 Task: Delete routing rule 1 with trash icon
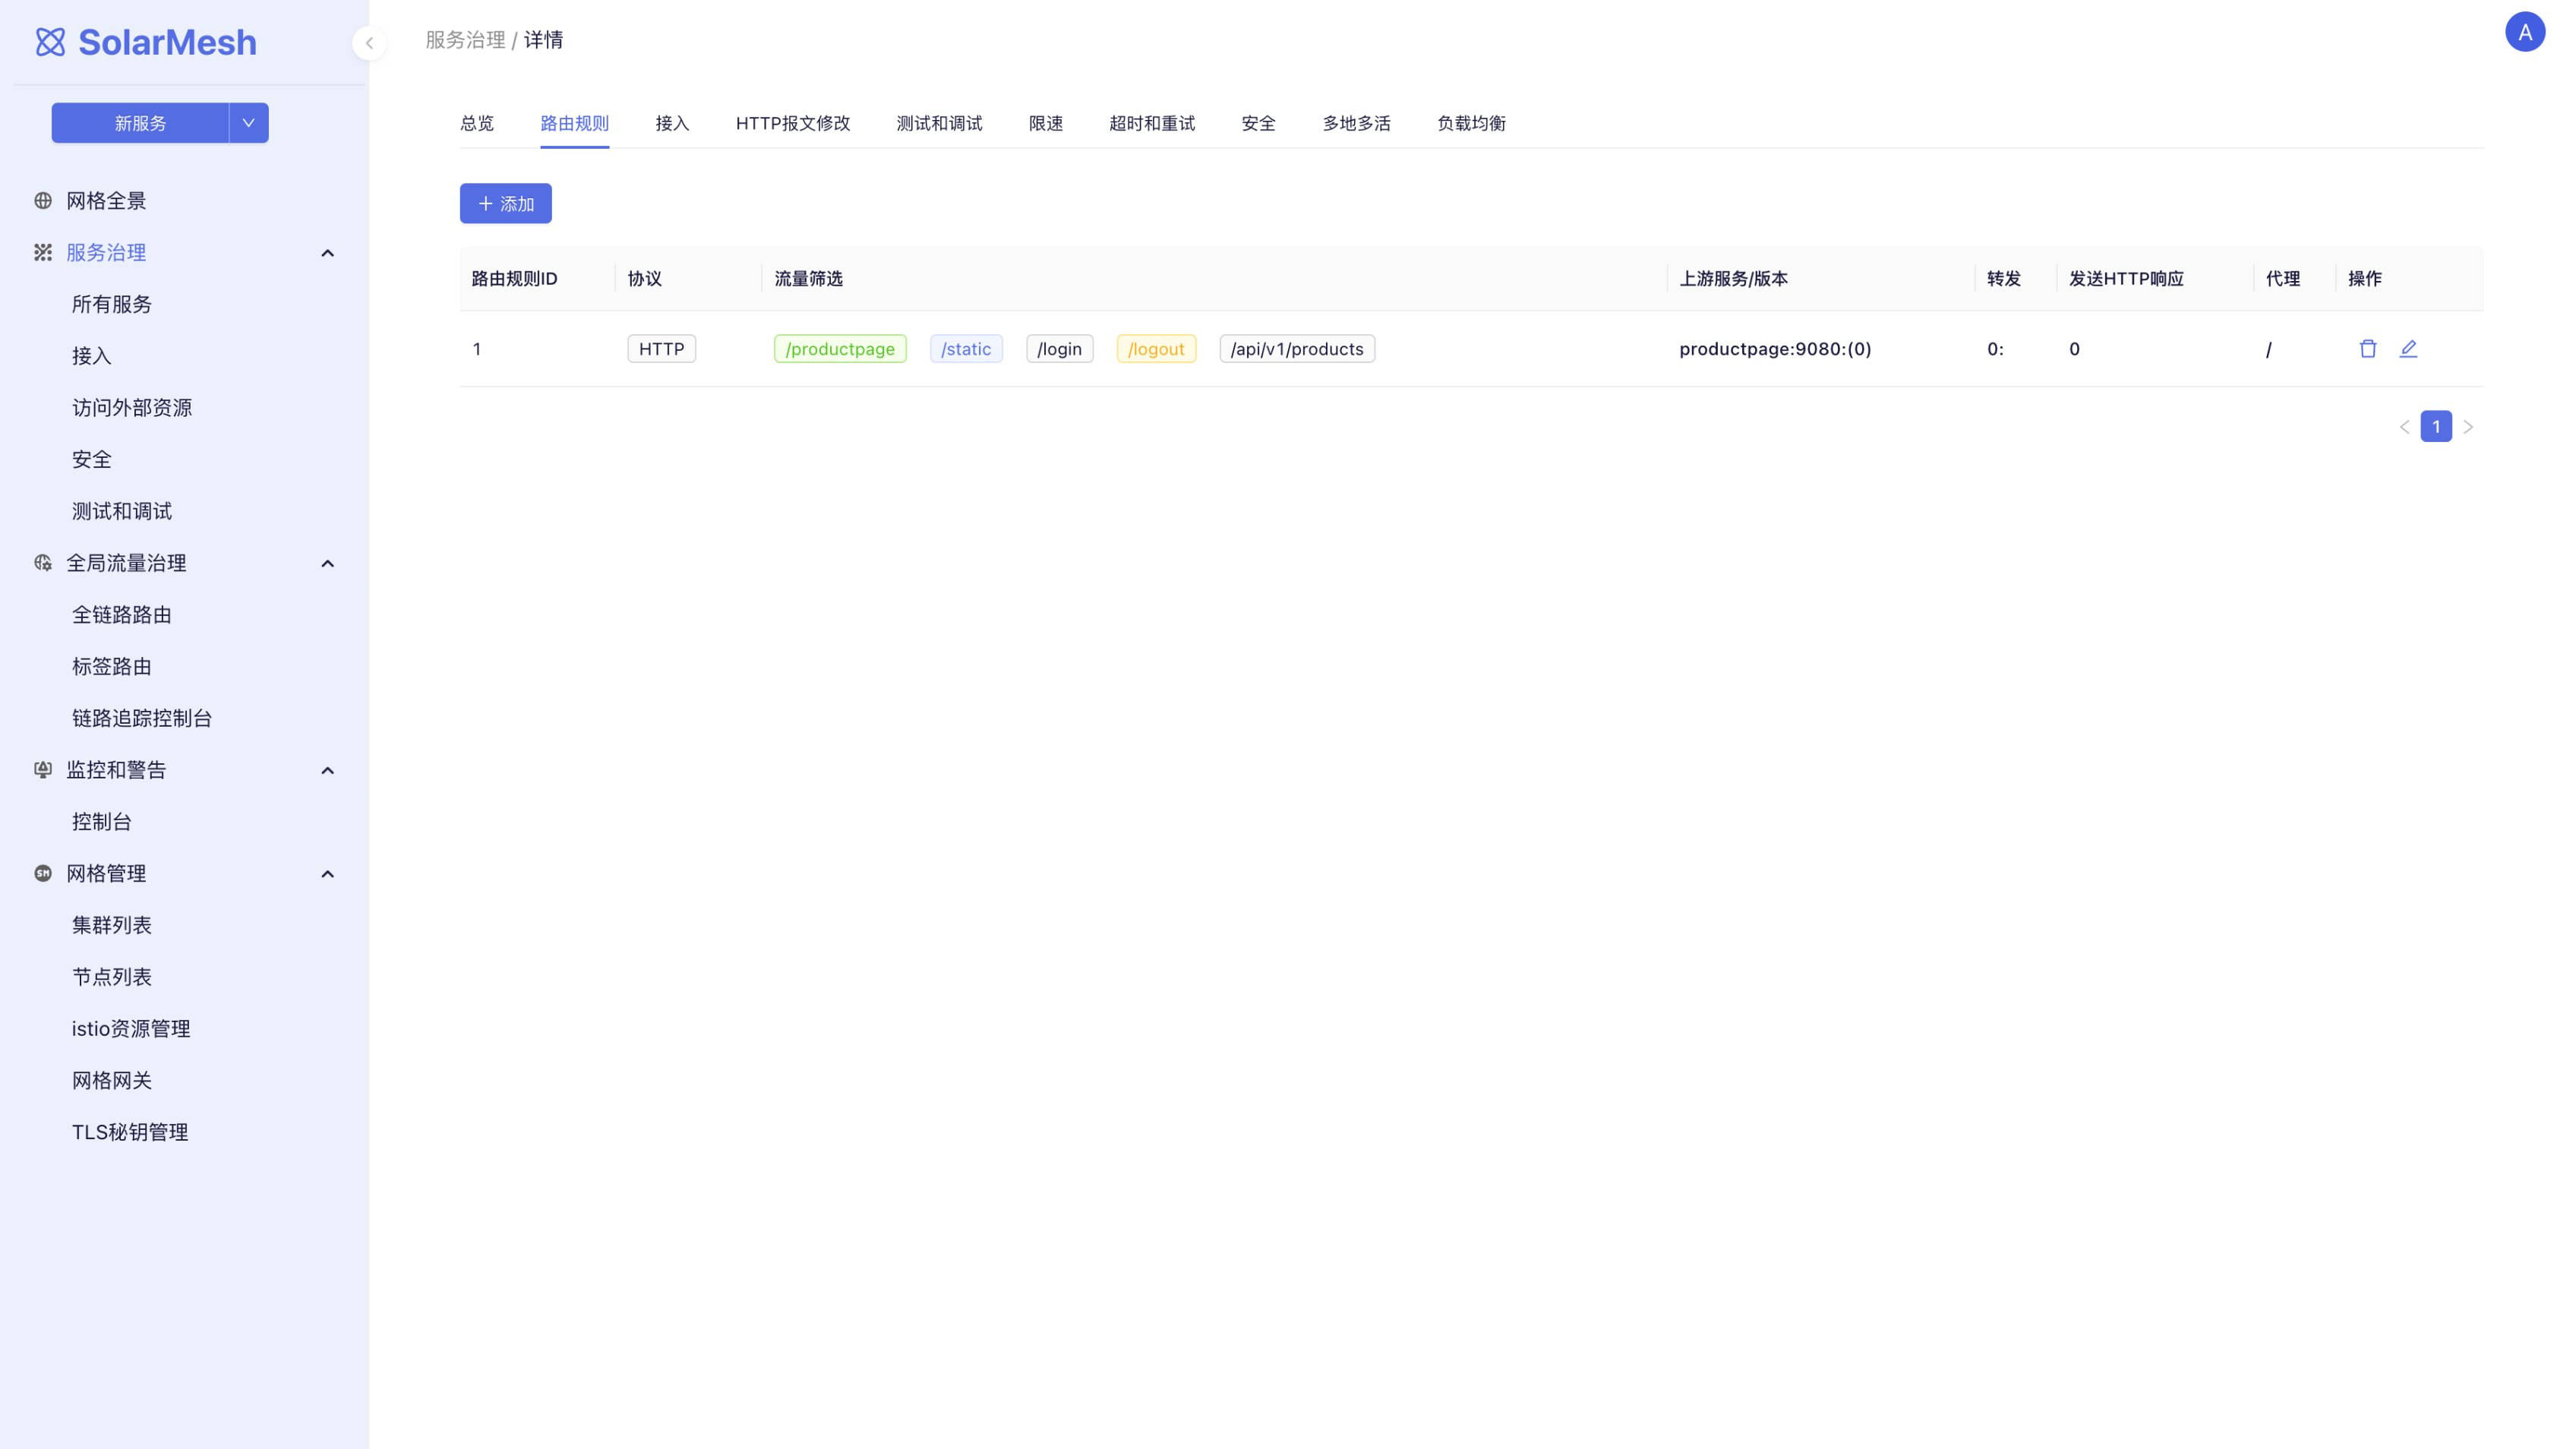tap(2367, 348)
